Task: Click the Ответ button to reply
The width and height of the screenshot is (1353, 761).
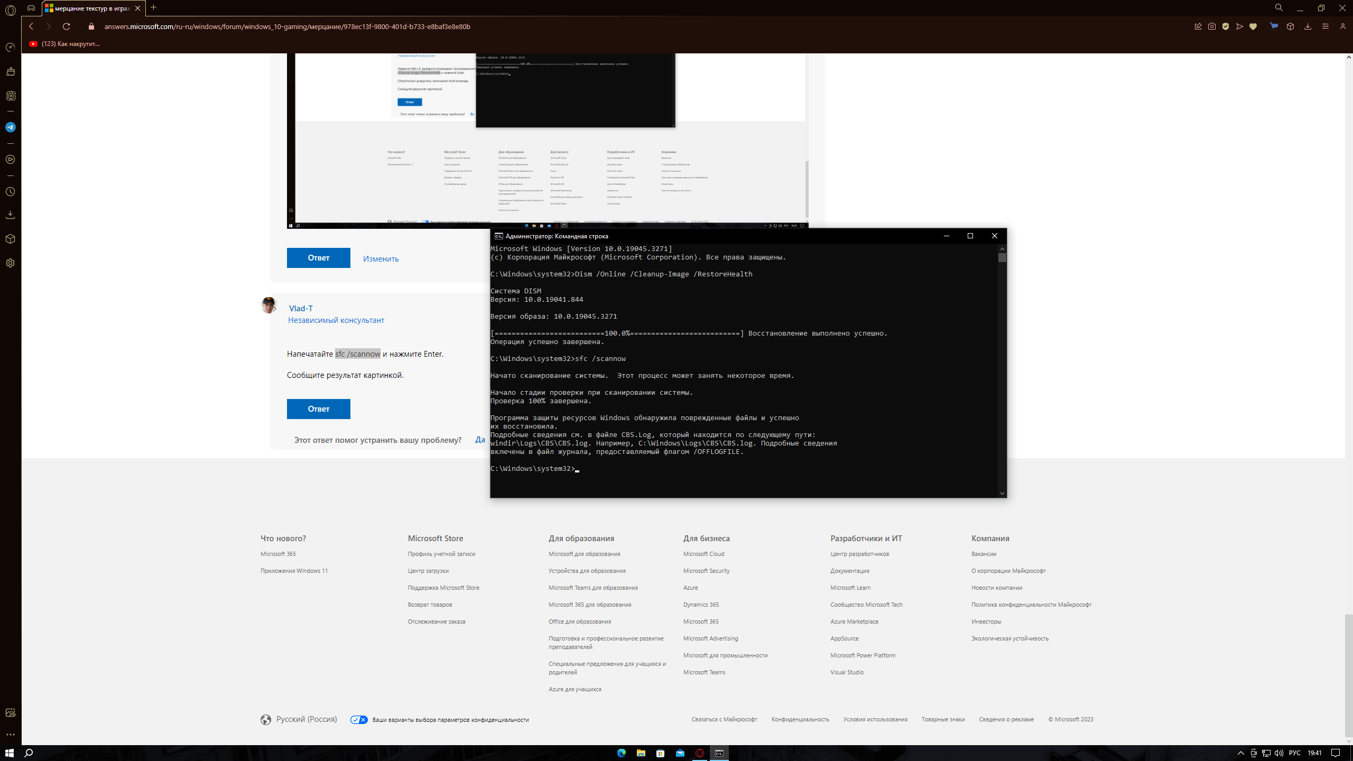Action: 319,409
